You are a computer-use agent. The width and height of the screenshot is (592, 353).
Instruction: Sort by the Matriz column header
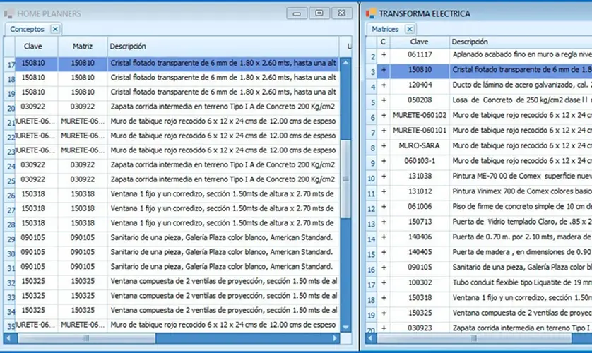[x=83, y=46]
